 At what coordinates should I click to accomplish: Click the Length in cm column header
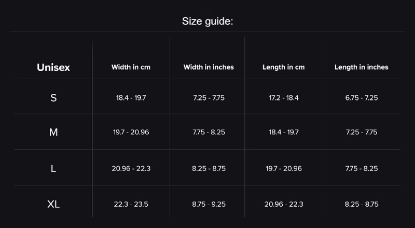[283, 67]
